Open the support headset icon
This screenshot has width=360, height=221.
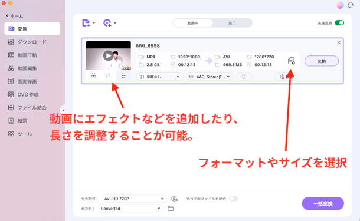(x=351, y=5)
